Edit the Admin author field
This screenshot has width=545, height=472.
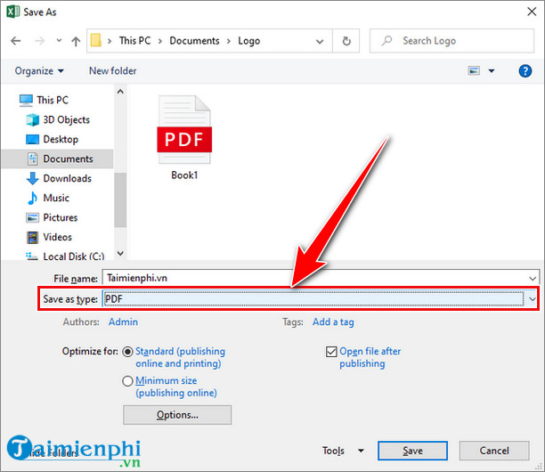[x=123, y=321]
